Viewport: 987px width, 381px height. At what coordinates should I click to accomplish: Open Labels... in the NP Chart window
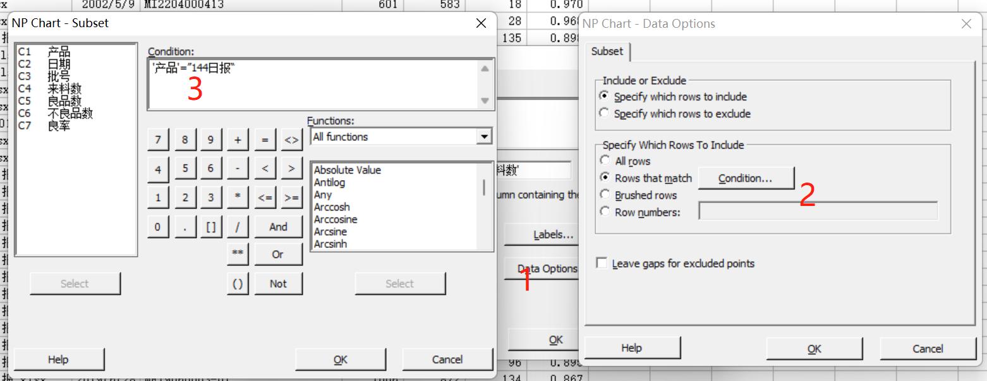542,234
